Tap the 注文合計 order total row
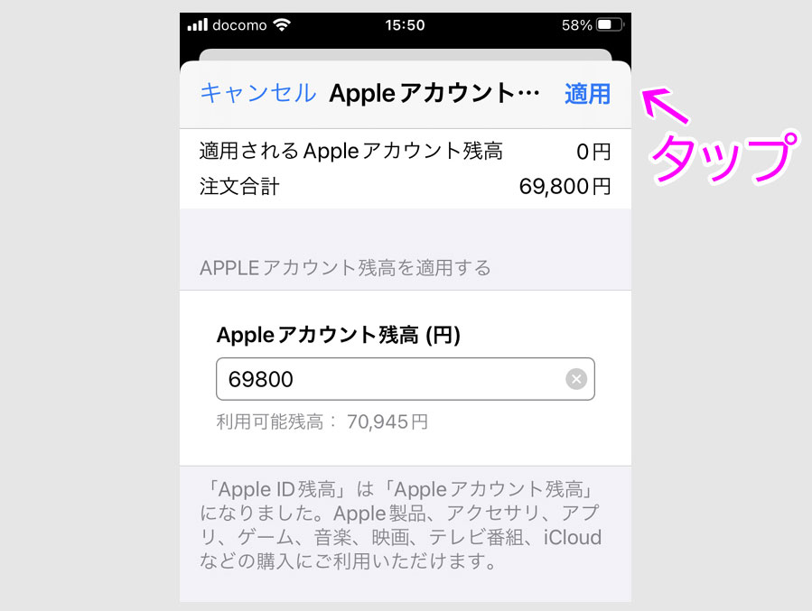812x611 pixels. click(405, 186)
